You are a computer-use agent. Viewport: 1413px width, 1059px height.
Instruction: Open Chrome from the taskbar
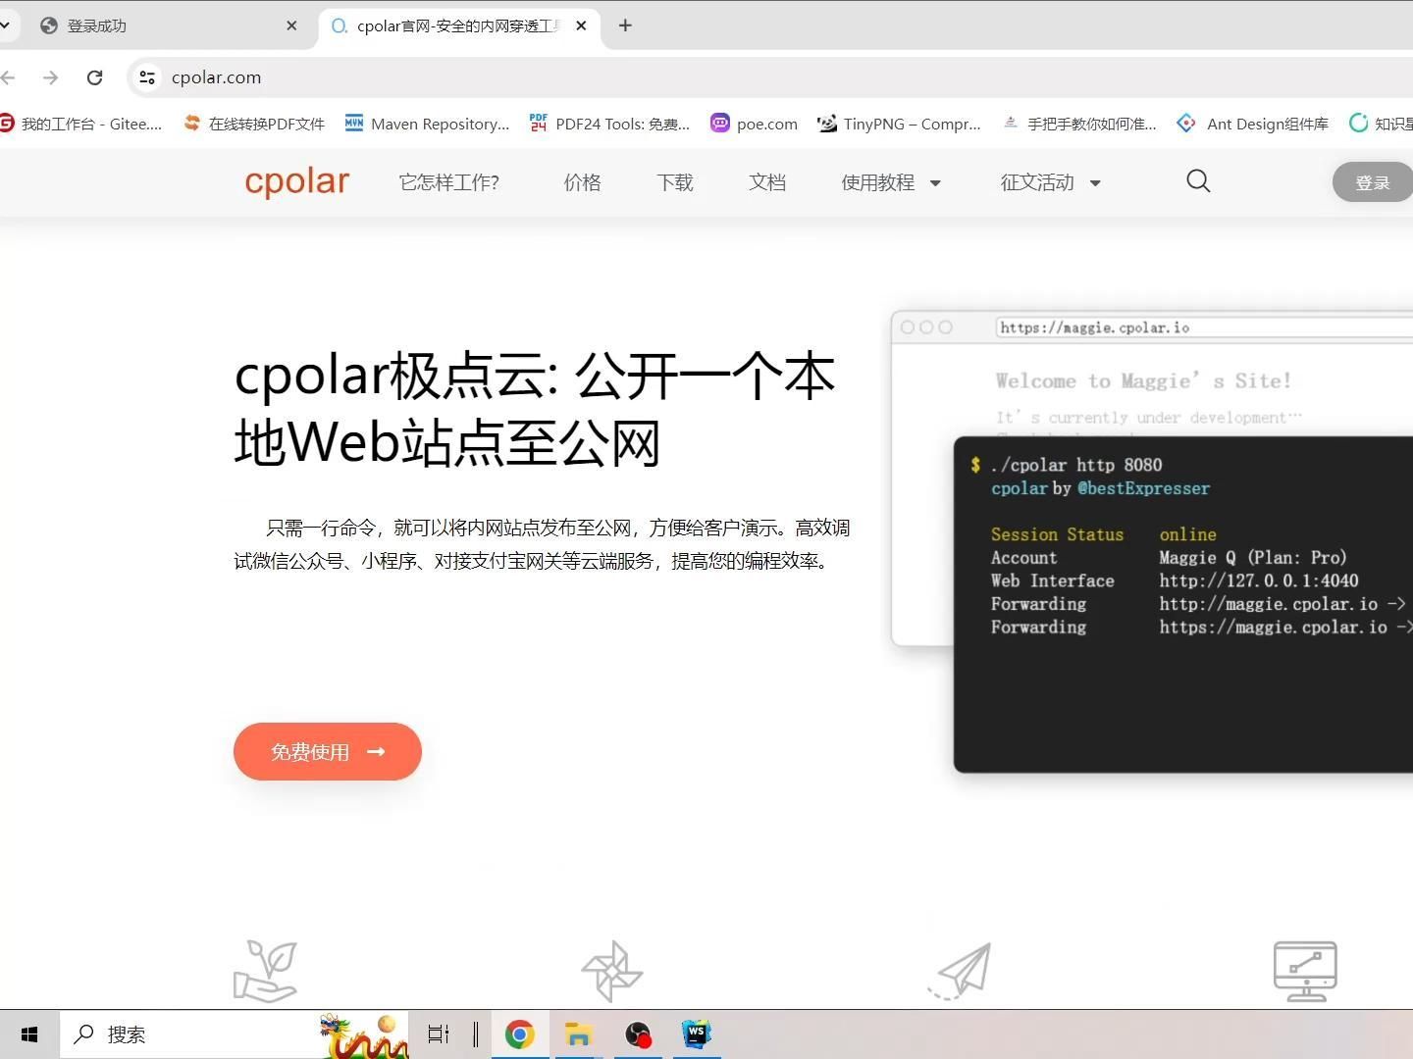(x=520, y=1034)
